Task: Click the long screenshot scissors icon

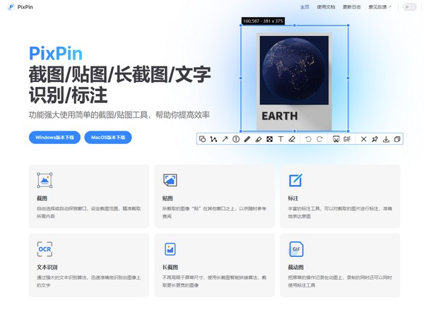Action: click(336, 139)
